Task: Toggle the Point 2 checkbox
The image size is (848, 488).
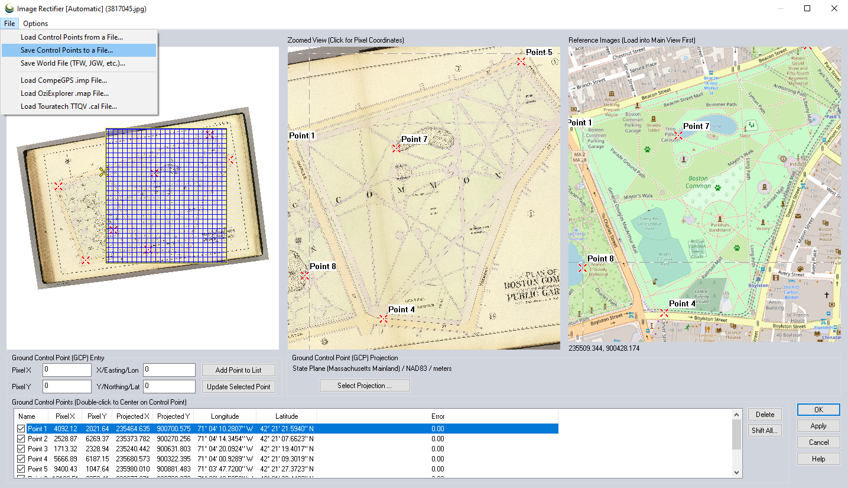Action: point(21,439)
